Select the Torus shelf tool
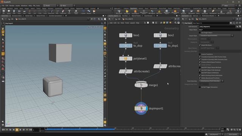The width and height of the screenshot is (242, 136). point(19,12)
